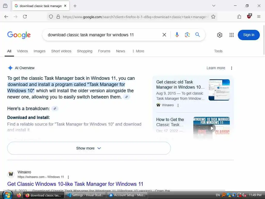Search by image with Google Lens

[x=187, y=35]
